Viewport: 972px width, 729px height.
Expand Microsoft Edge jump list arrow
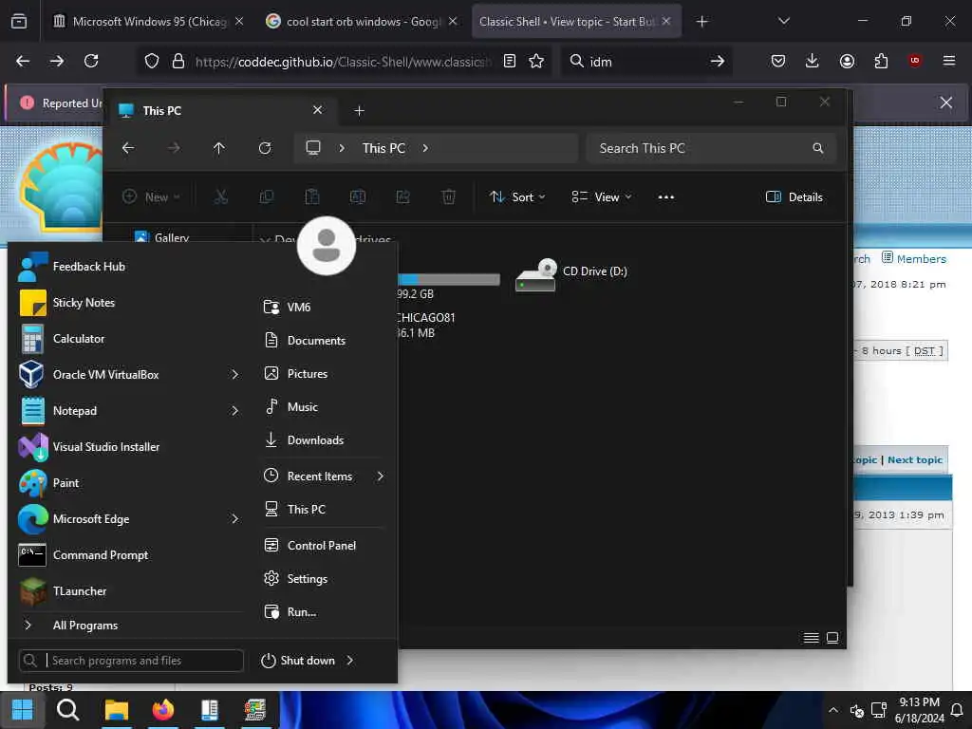[234, 519]
